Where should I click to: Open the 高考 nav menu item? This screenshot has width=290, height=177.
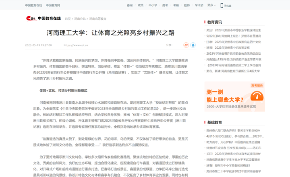click(x=165, y=6)
